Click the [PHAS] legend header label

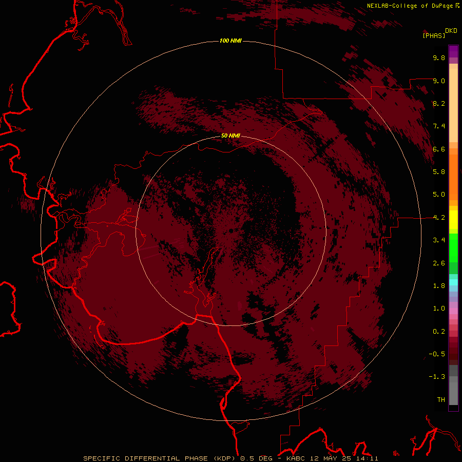point(434,35)
